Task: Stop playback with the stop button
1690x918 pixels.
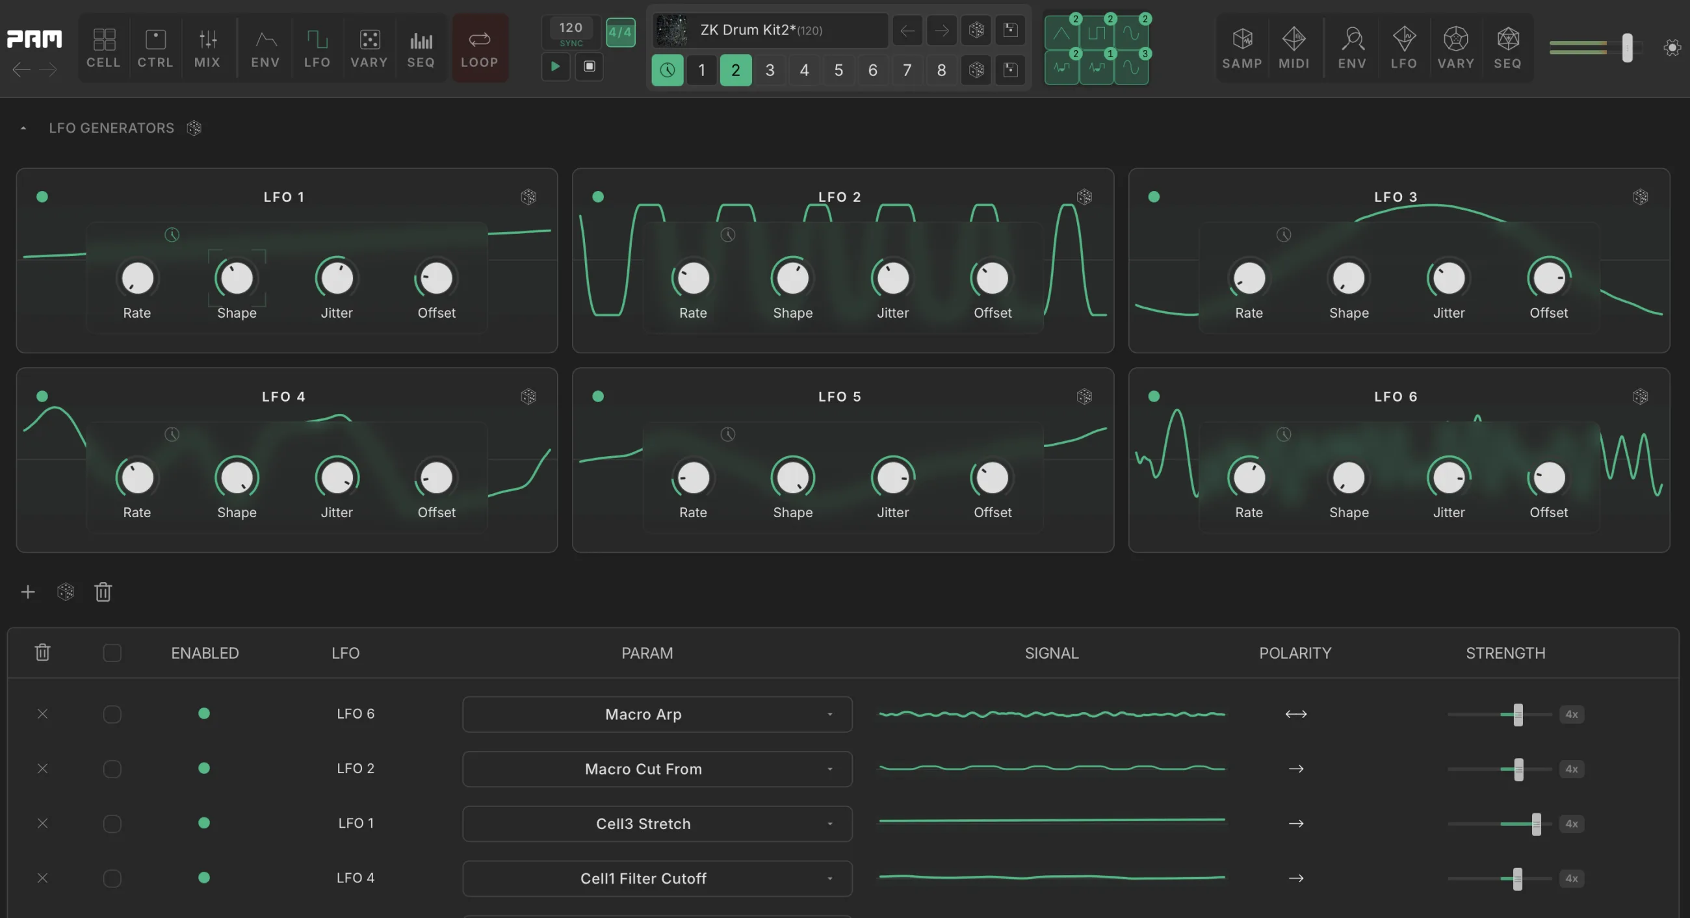Action: (x=589, y=66)
